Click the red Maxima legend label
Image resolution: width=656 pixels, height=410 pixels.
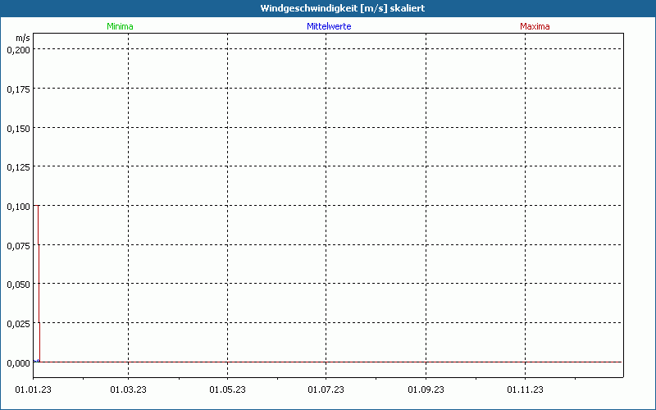pos(535,26)
